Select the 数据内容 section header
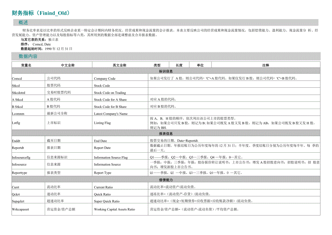The width and height of the screenshot is (332, 235). pyautogui.click(x=25, y=57)
